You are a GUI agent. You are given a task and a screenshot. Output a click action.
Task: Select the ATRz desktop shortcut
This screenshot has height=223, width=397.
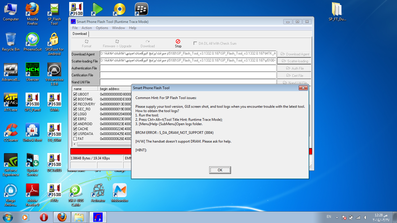point(54,193)
